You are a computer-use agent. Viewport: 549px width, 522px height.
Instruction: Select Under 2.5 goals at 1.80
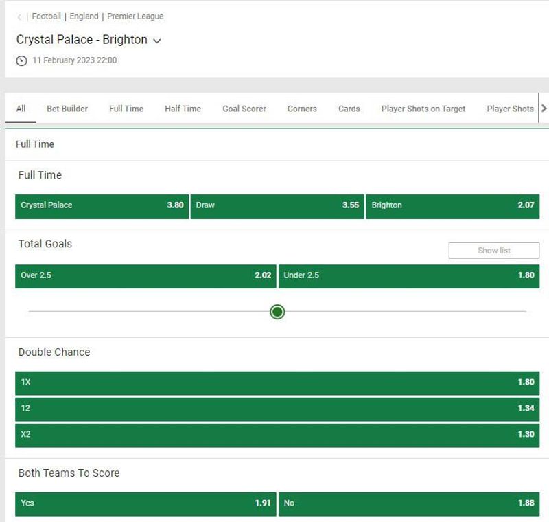(x=409, y=276)
